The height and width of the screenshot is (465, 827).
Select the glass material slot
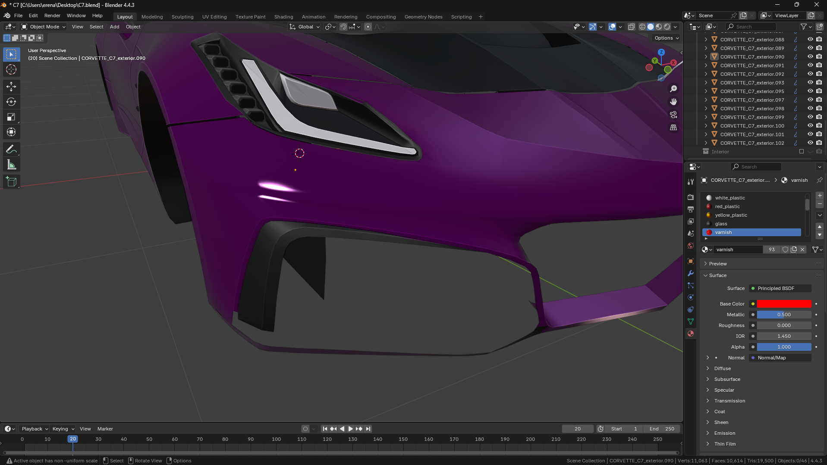(752, 224)
